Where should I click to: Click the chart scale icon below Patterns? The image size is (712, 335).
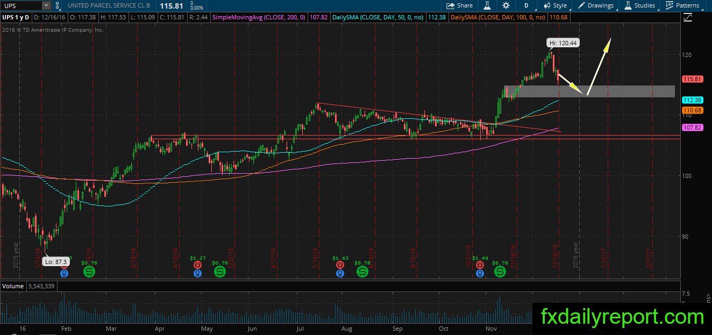click(688, 17)
